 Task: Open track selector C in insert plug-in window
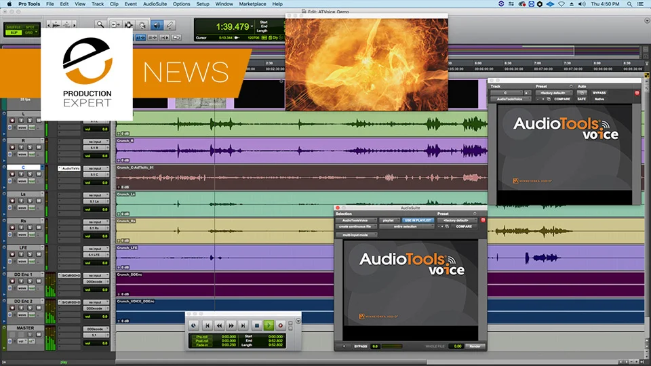click(506, 93)
